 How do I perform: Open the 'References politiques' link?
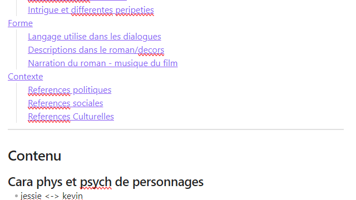pos(70,90)
